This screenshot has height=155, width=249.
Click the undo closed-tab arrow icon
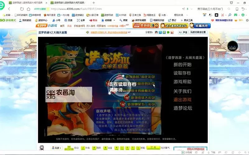point(243,9)
